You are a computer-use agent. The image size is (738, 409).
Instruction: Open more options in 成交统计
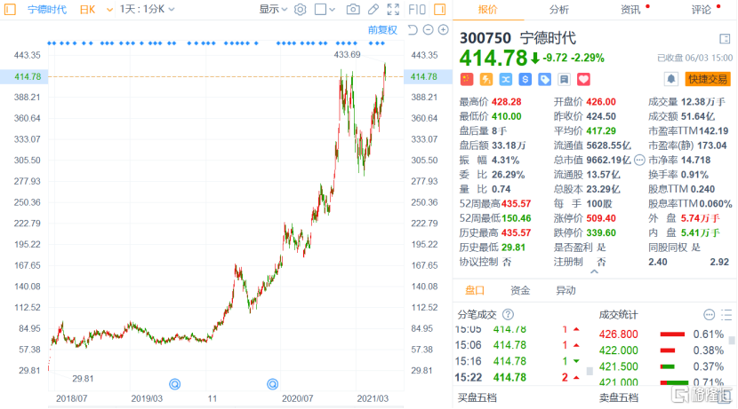tap(710, 314)
